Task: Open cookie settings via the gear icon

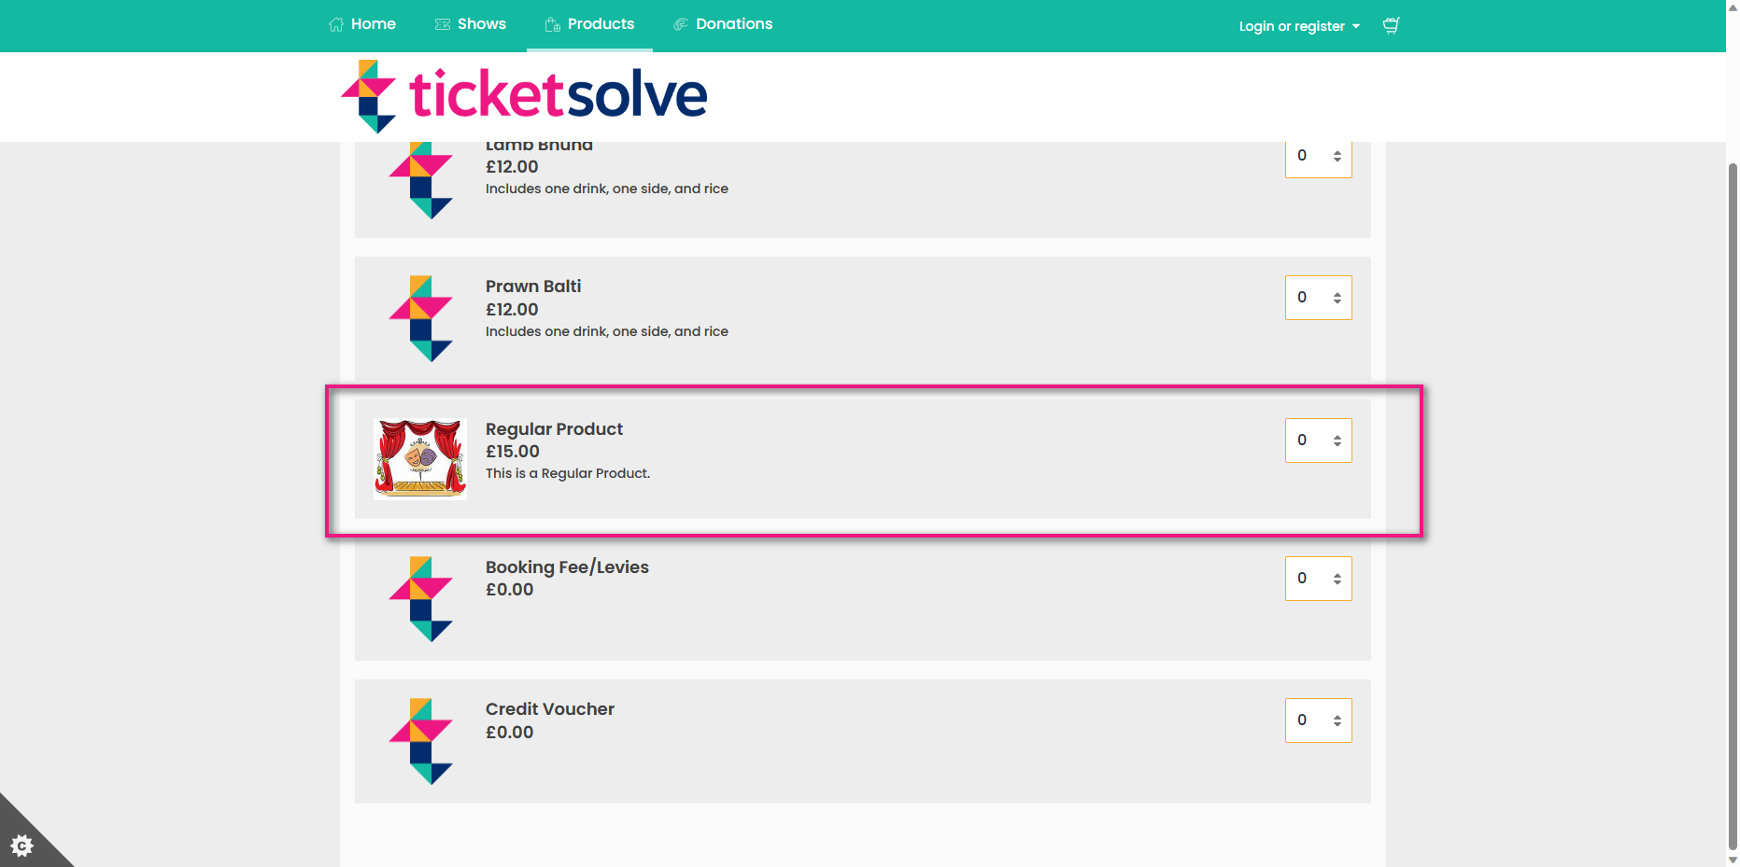Action: coord(21,846)
